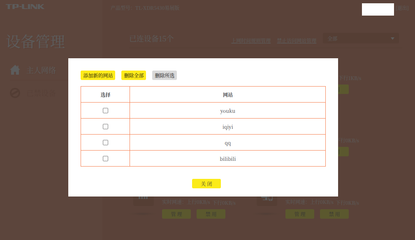Viewport: 415px width, 240px height.
Task: Click the 已连设备15个 heading
Action: click(x=151, y=39)
